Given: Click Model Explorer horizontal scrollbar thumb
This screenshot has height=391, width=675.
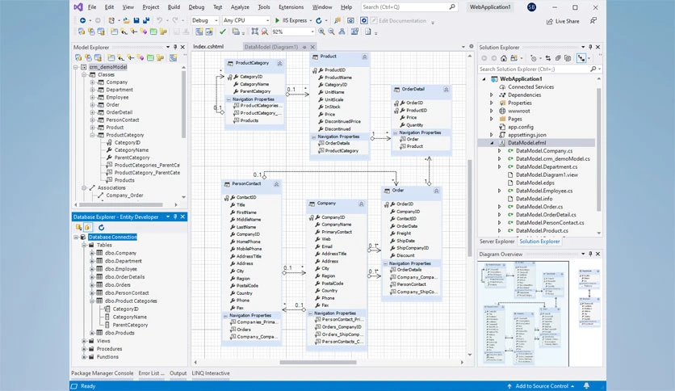Looking at the screenshot, I should [121, 204].
